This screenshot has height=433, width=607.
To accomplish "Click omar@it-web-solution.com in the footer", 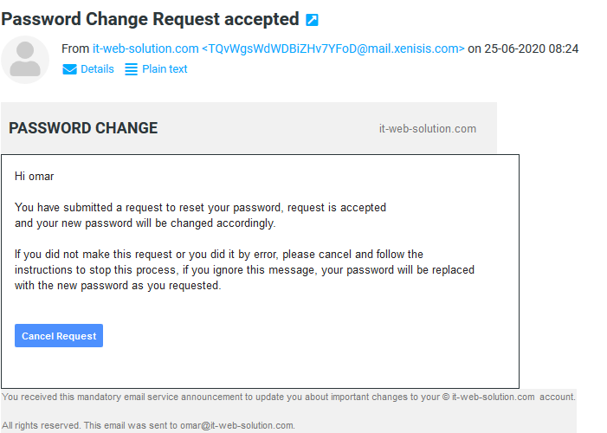I will click(236, 425).
